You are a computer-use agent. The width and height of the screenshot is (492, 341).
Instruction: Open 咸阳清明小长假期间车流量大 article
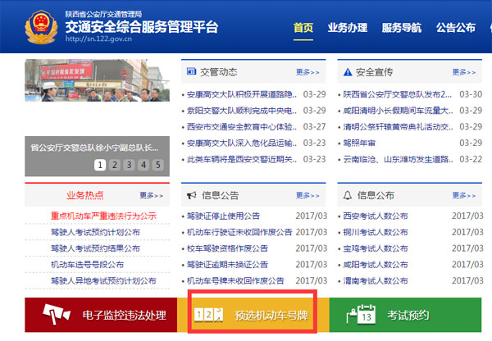(x=398, y=111)
